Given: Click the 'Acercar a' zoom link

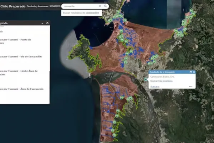Looking at the screenshot, I should 155,87.
